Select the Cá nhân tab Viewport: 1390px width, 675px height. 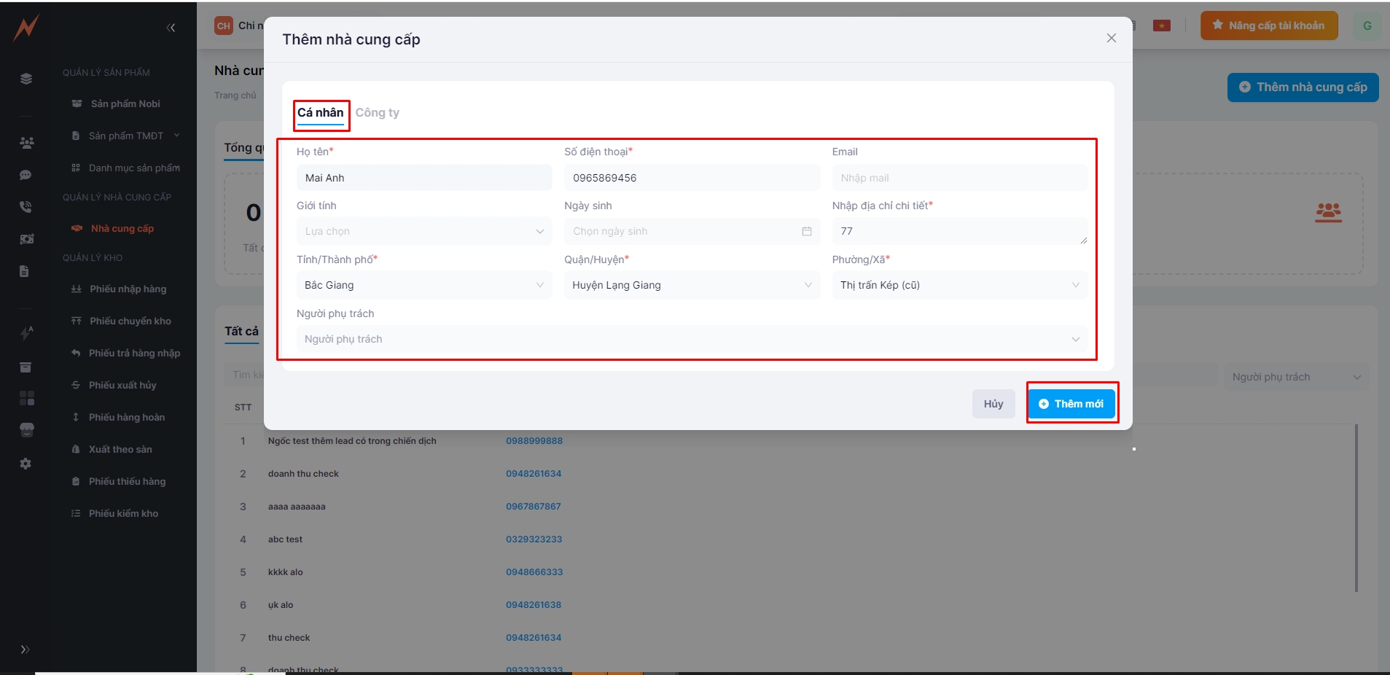320,113
